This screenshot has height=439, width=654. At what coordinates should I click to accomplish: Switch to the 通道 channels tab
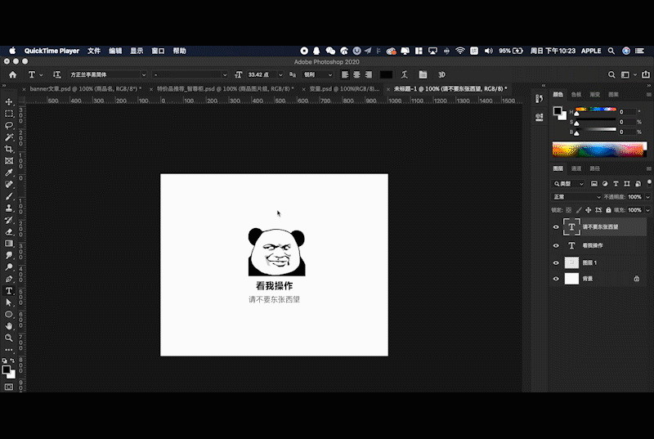(576, 168)
